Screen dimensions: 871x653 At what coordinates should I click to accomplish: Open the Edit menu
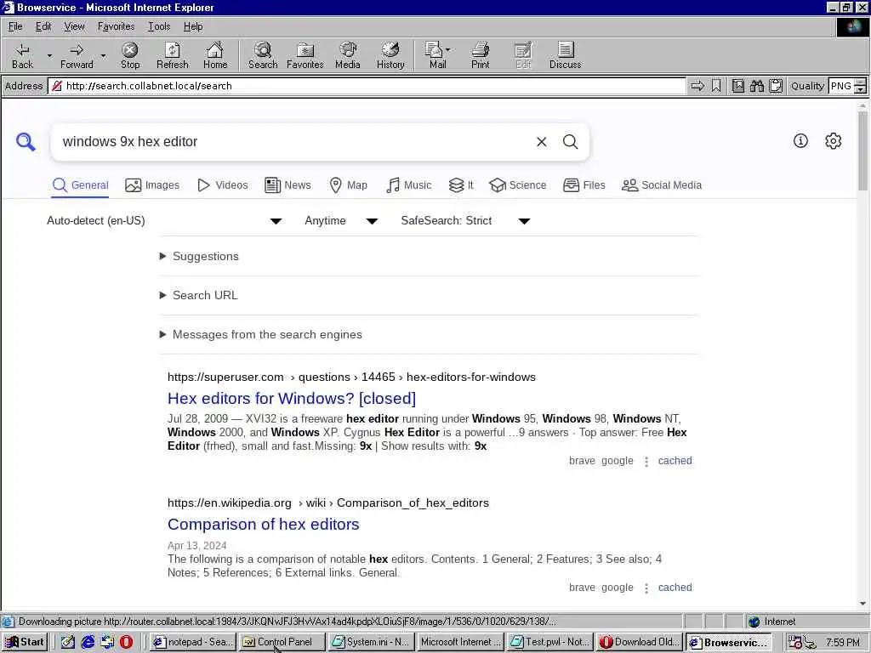click(x=43, y=26)
